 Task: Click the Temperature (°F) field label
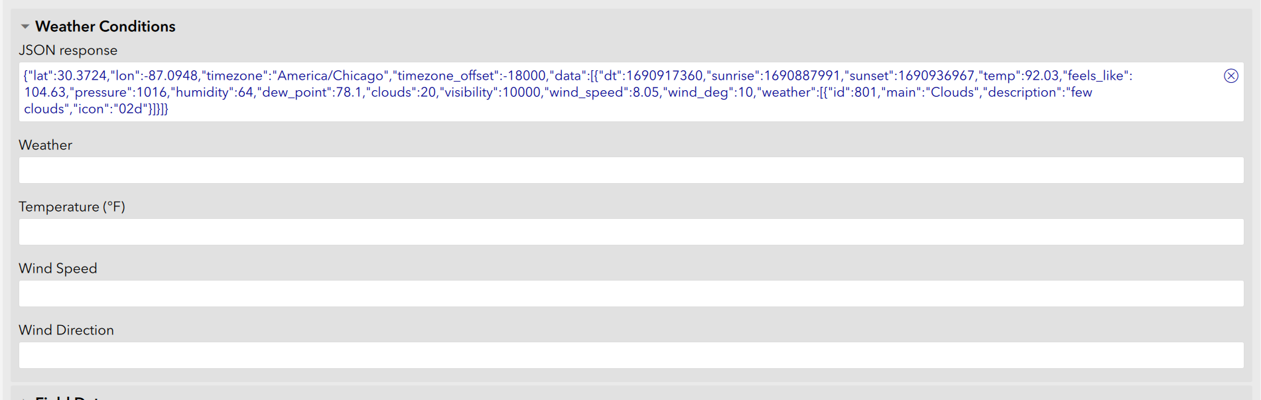click(x=73, y=206)
